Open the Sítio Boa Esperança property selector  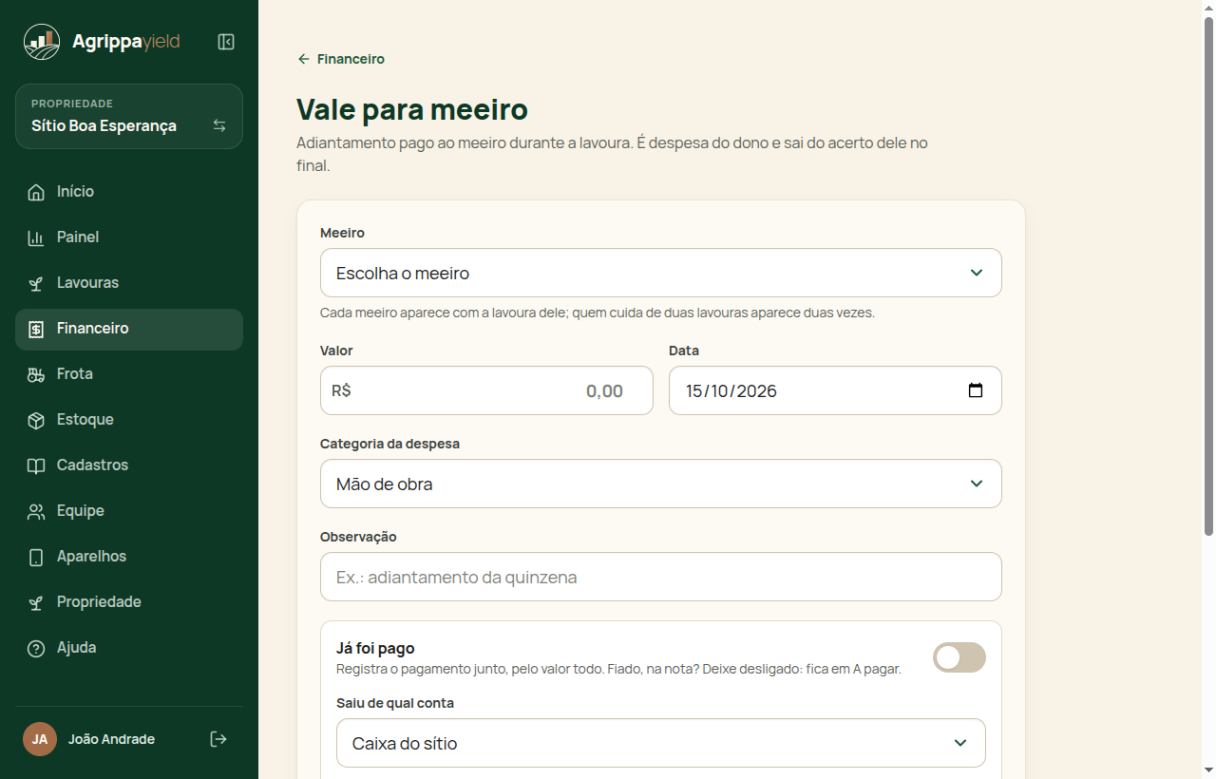coord(129,117)
